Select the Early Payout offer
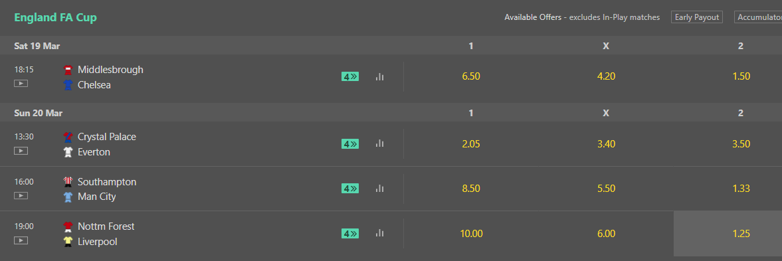Image resolution: width=782 pixels, height=261 pixels. (x=697, y=17)
